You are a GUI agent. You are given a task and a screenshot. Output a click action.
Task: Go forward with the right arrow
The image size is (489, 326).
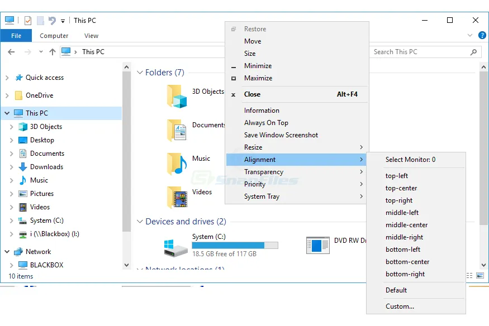point(27,52)
